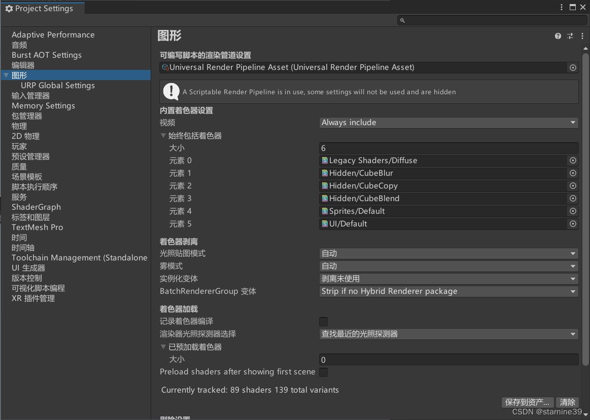Open Adaptive Performance settings

click(53, 35)
